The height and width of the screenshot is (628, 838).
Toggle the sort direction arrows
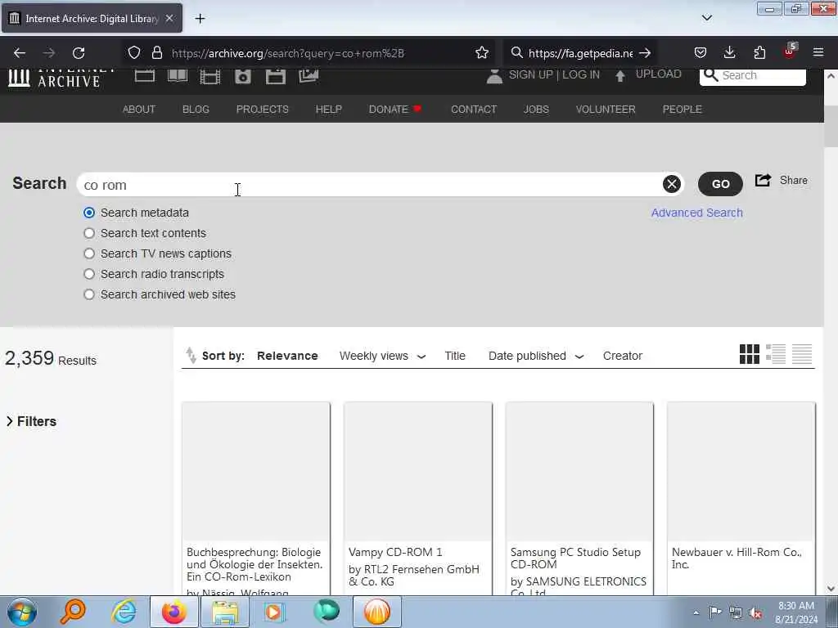tap(191, 356)
